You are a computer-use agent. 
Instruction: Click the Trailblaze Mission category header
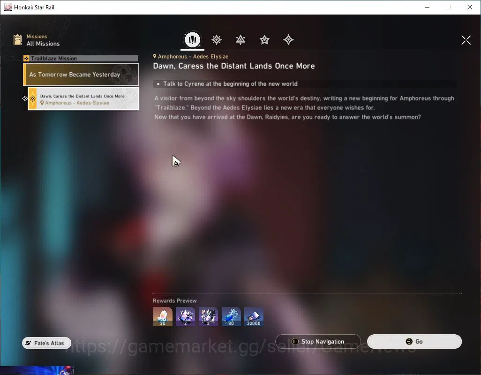pos(81,58)
